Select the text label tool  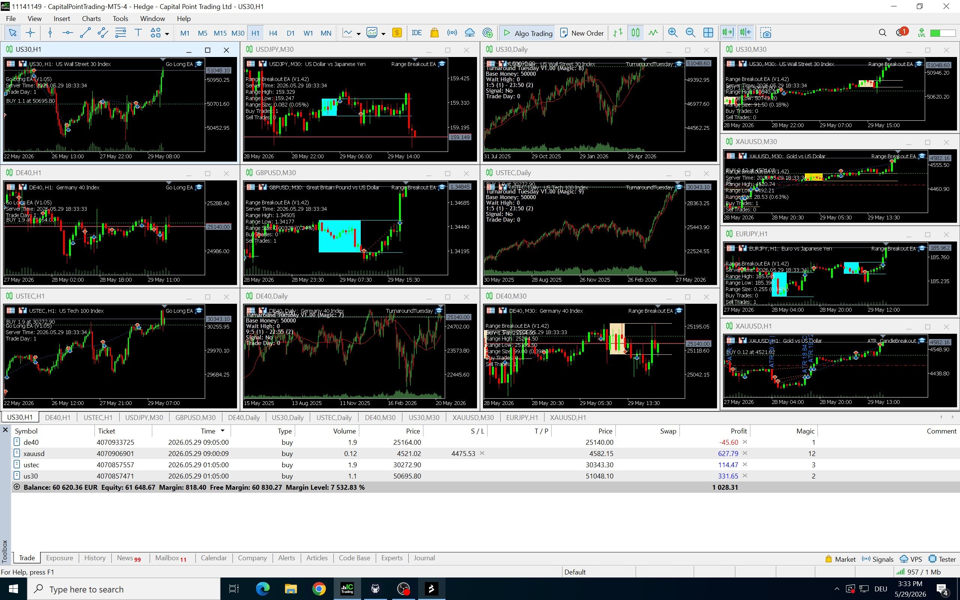[138, 33]
